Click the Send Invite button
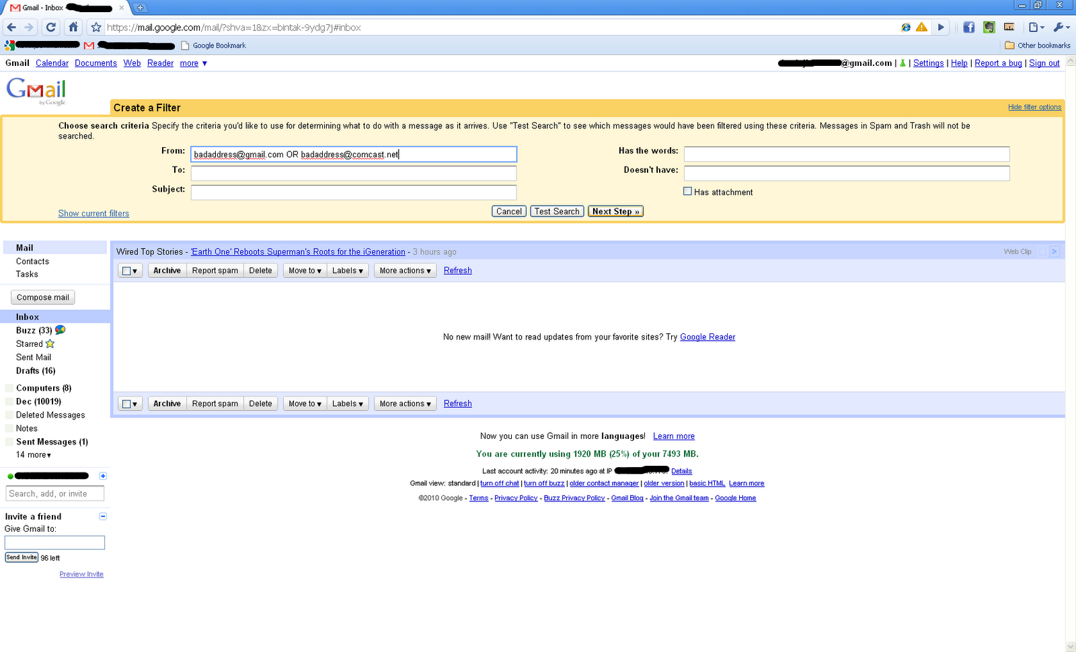This screenshot has height=652, width=1076. point(22,557)
